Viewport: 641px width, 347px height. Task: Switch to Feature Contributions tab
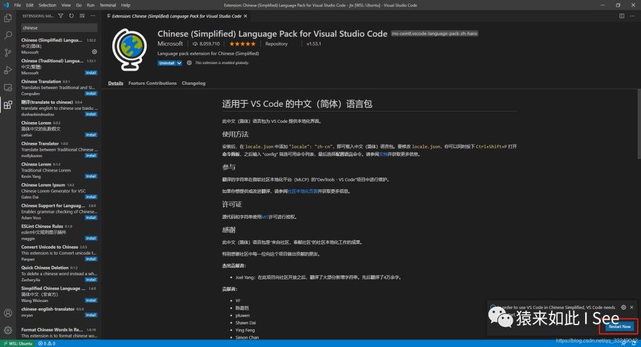pos(153,83)
